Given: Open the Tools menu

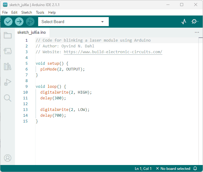Looking at the screenshot, I should [x=40, y=12].
